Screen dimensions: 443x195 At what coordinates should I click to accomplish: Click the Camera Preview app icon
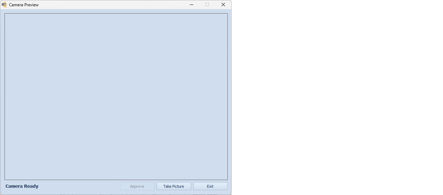click(4, 5)
